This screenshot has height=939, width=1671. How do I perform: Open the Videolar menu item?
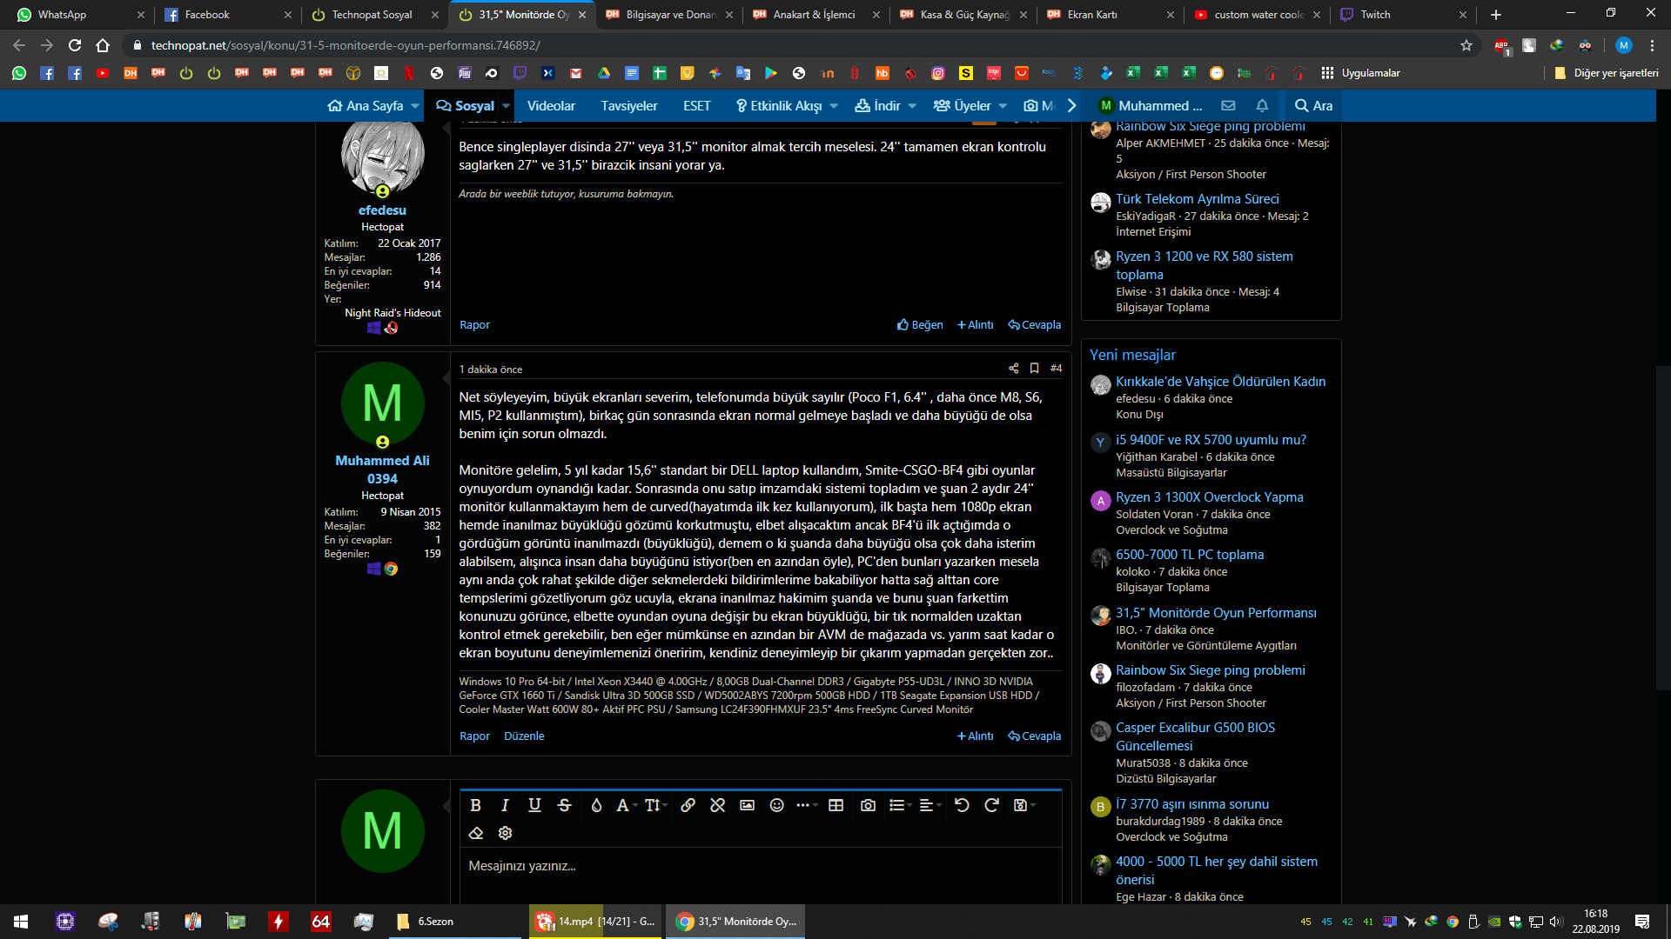tap(551, 105)
